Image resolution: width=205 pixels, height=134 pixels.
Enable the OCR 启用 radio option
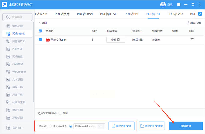[60, 113]
